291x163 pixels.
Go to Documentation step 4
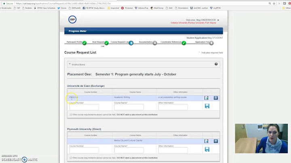(155, 43)
